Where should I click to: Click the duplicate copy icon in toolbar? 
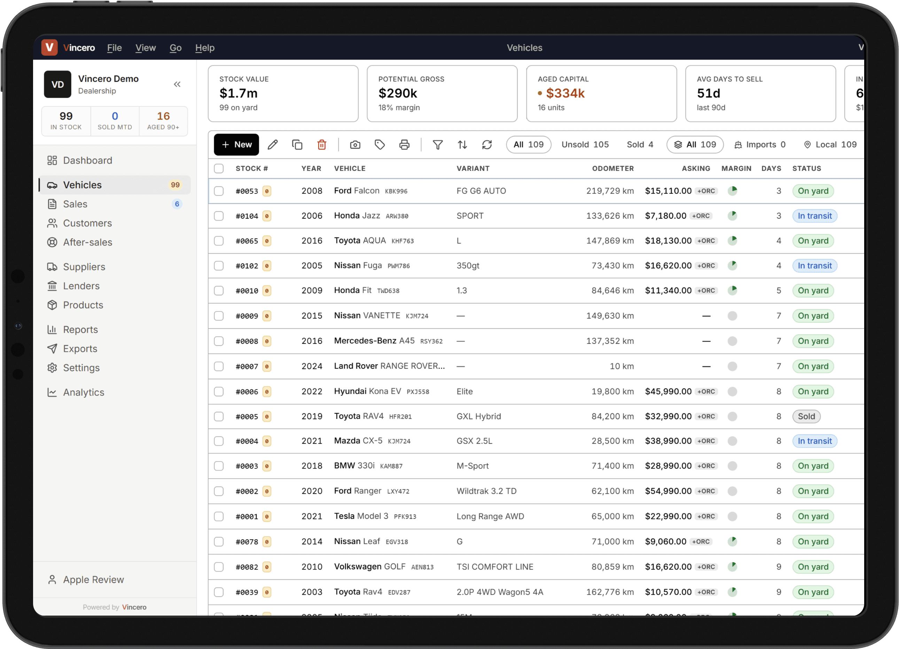tap(297, 145)
